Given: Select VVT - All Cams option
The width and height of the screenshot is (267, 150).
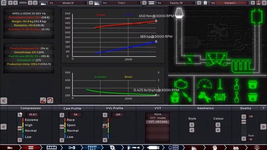Looking at the screenshot, I should 158,122.
